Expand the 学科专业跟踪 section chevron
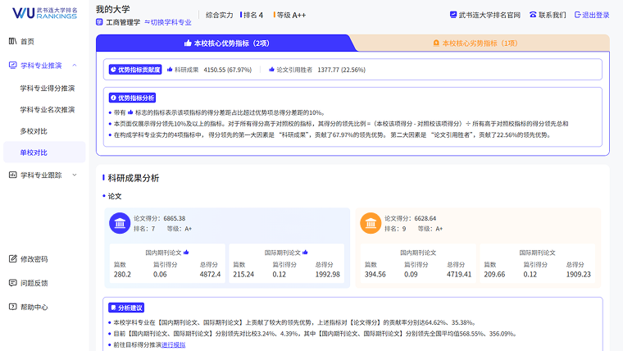 point(75,175)
